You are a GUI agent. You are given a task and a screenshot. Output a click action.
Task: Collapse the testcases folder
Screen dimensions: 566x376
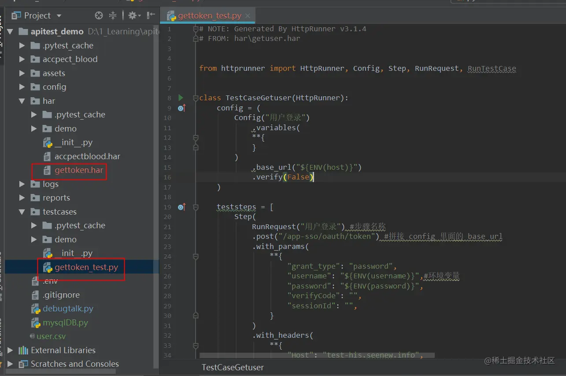[22, 212]
